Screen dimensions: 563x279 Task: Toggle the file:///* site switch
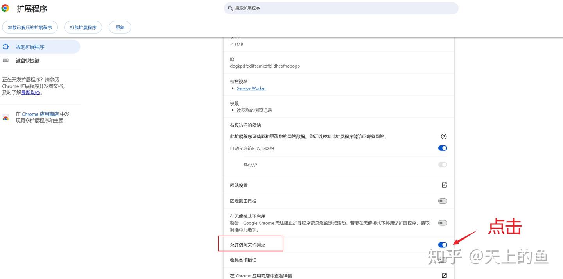[x=443, y=165]
